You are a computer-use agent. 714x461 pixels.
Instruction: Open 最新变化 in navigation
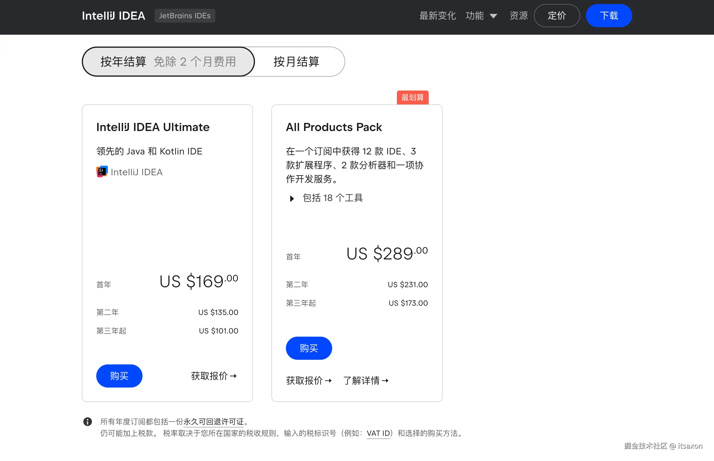437,16
